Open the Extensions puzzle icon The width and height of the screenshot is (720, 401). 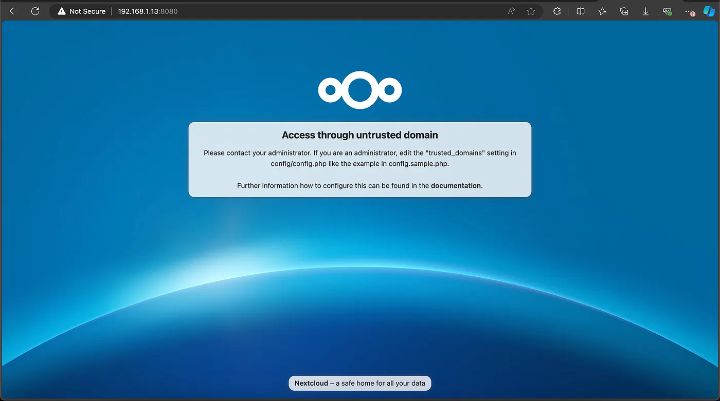point(557,11)
